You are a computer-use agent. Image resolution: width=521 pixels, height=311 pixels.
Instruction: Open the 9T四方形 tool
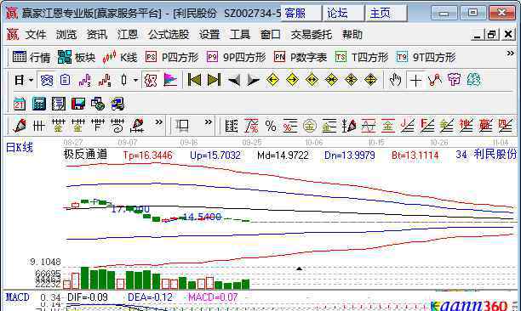(426, 58)
